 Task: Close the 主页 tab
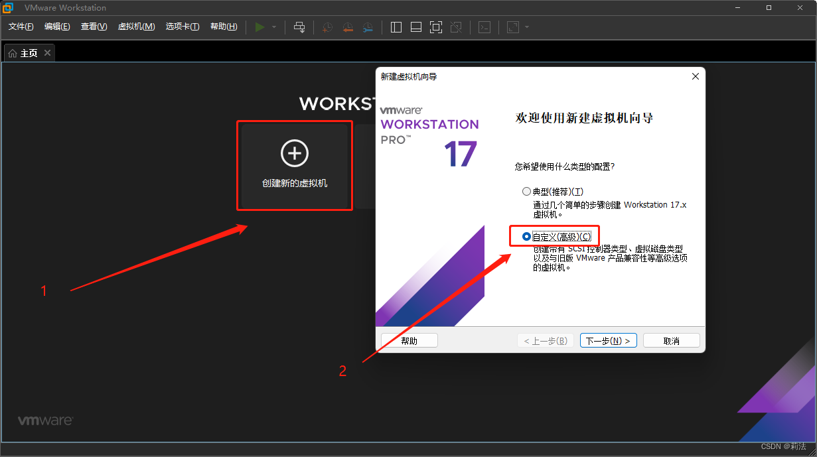[x=47, y=53]
